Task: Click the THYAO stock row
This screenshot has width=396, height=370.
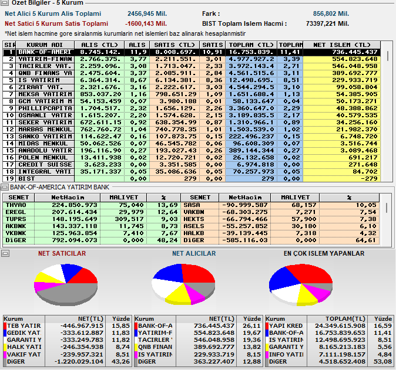Action: click(x=92, y=205)
